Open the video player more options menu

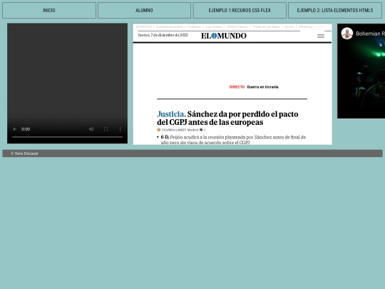[120, 129]
